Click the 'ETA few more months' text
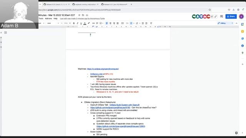Viewport: 246px width, 138px height. 106,82
